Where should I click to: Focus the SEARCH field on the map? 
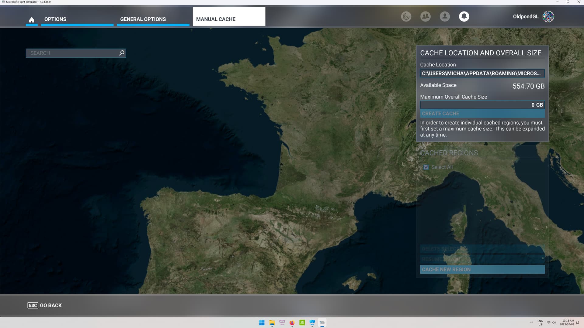pos(76,53)
